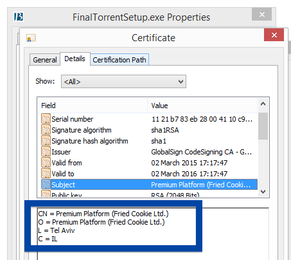Select the Issuer row
Screen dimensions: 291x260
(148, 152)
